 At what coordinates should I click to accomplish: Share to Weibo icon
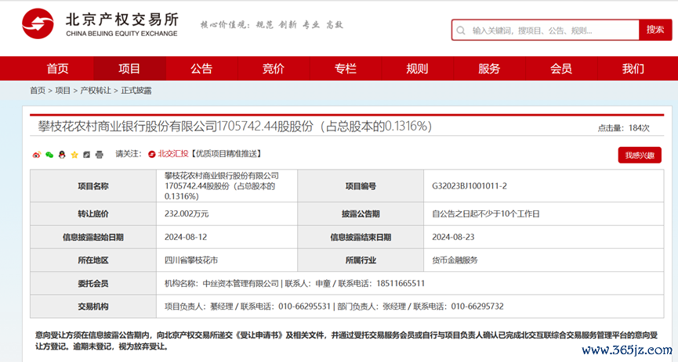[x=37, y=155]
